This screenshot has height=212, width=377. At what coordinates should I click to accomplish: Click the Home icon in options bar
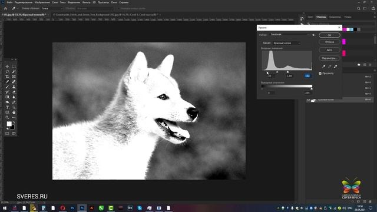pyautogui.click(x=5, y=8)
